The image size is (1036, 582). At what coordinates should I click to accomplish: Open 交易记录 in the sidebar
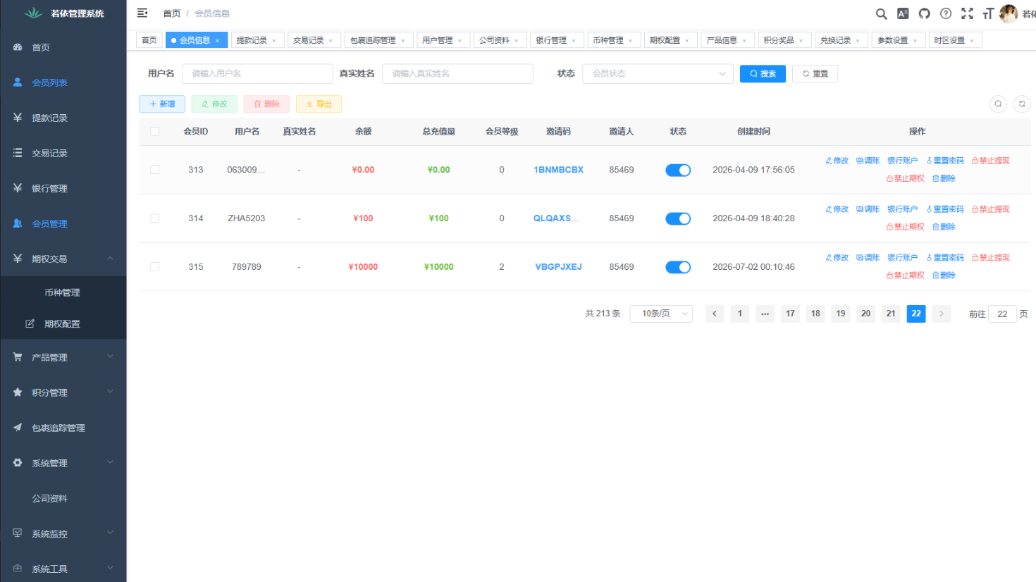pyautogui.click(x=63, y=153)
